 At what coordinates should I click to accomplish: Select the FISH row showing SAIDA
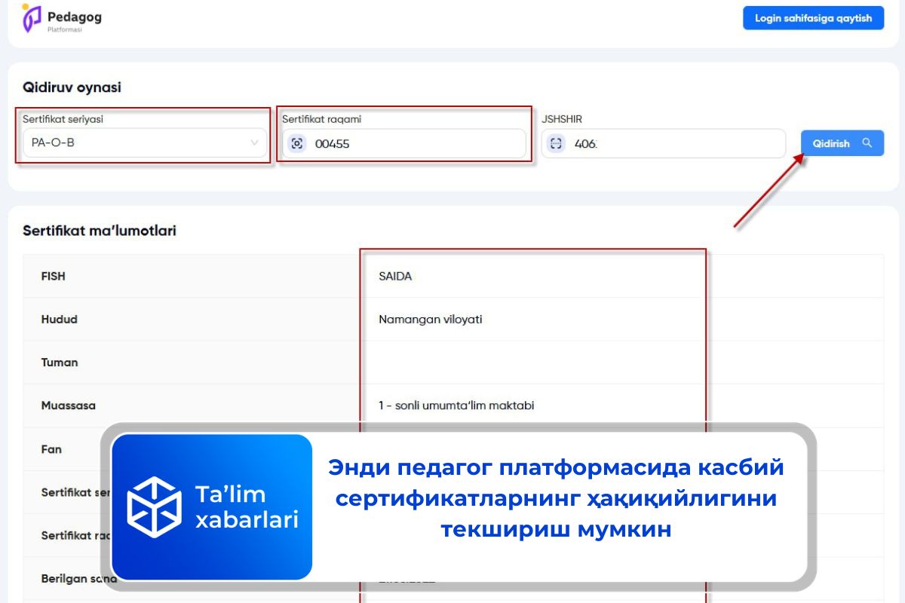394,276
